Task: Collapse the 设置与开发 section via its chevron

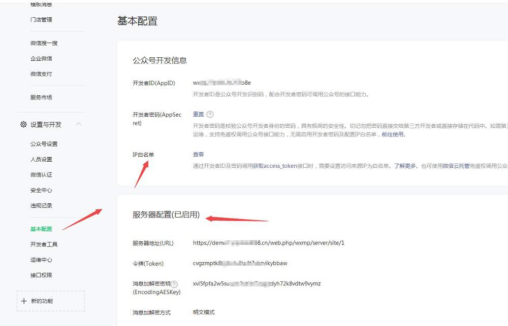Action: [78, 124]
